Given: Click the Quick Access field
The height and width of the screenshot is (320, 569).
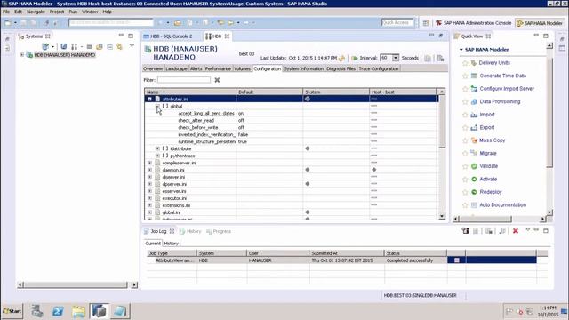Looking at the screenshot, I should 397,22.
